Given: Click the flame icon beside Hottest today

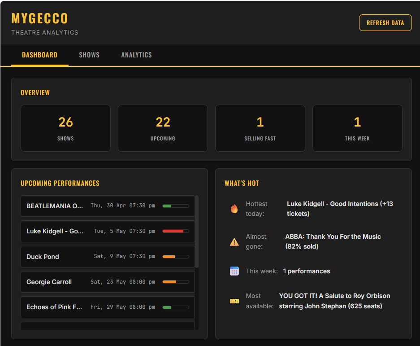Looking at the screenshot, I should click(x=234, y=208).
